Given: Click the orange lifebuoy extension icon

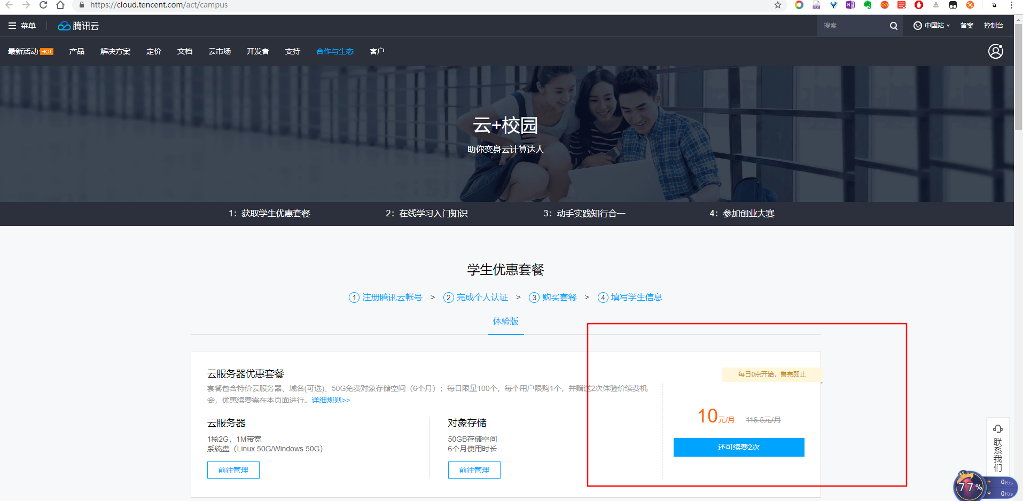Looking at the screenshot, I should click(x=970, y=5).
